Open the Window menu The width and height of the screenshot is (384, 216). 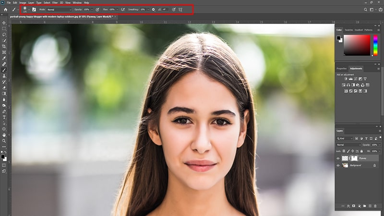point(77,3)
